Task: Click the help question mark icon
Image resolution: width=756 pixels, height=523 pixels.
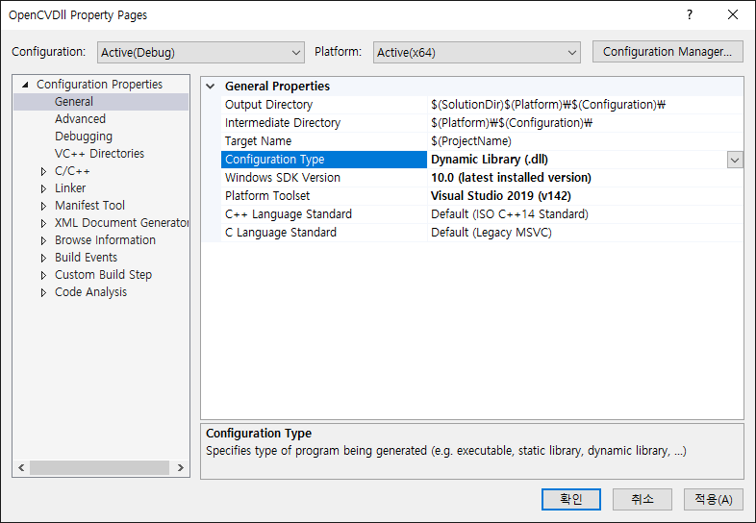Action: (x=690, y=15)
